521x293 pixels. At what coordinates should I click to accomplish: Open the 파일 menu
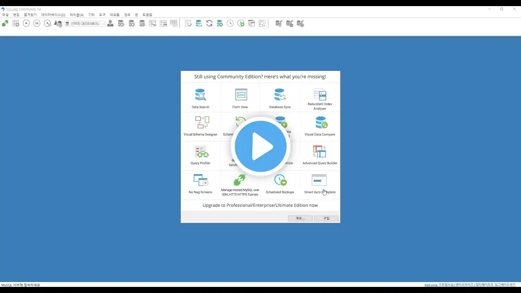pyautogui.click(x=5, y=15)
